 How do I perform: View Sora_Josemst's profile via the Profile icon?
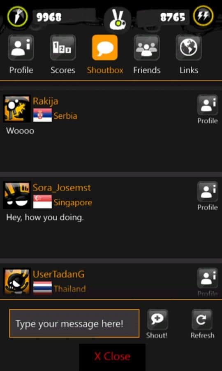coord(208,191)
